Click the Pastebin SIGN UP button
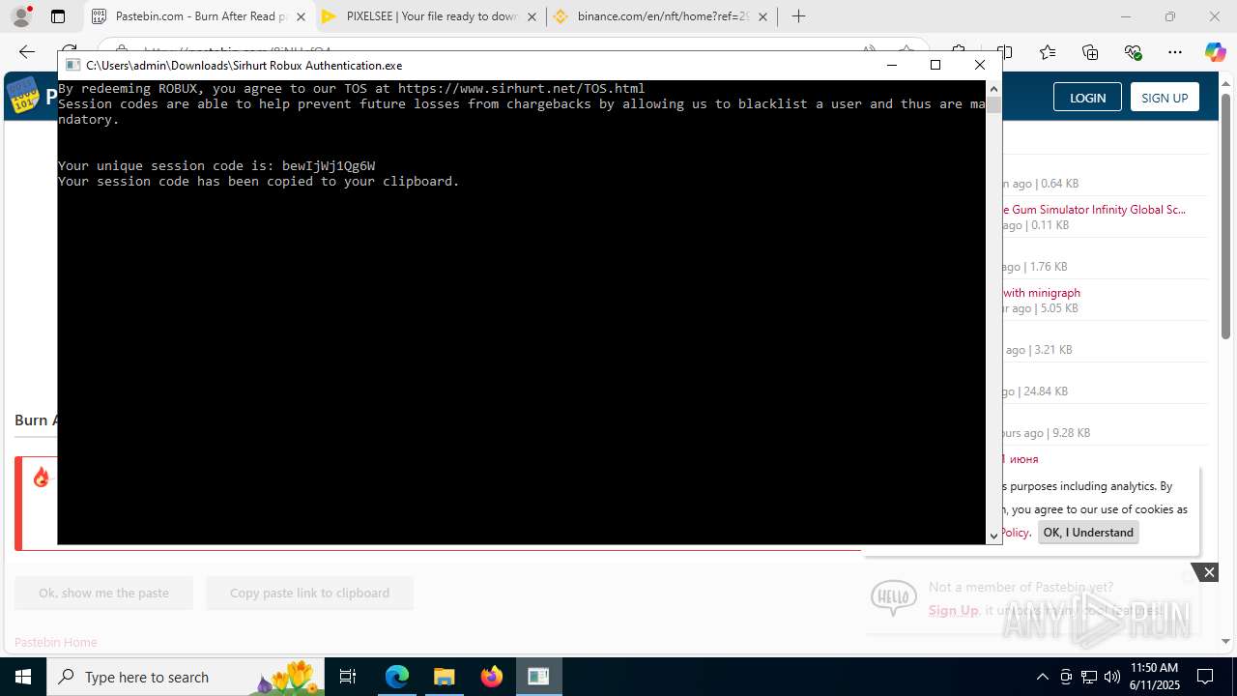The width and height of the screenshot is (1237, 696). pyautogui.click(x=1165, y=97)
